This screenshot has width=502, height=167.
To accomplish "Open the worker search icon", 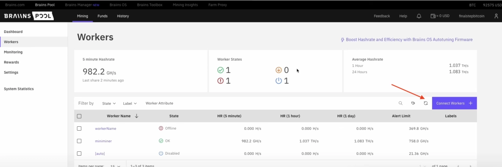I will tap(400, 103).
